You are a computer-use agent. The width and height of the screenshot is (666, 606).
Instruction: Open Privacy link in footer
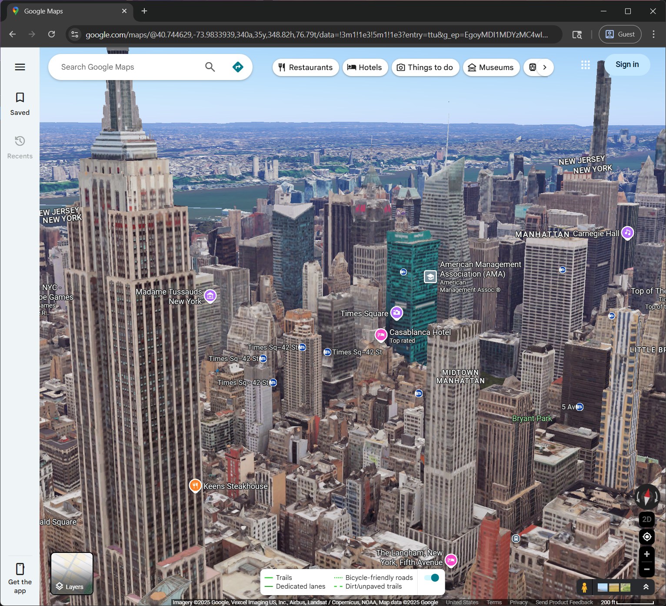[x=519, y=603]
